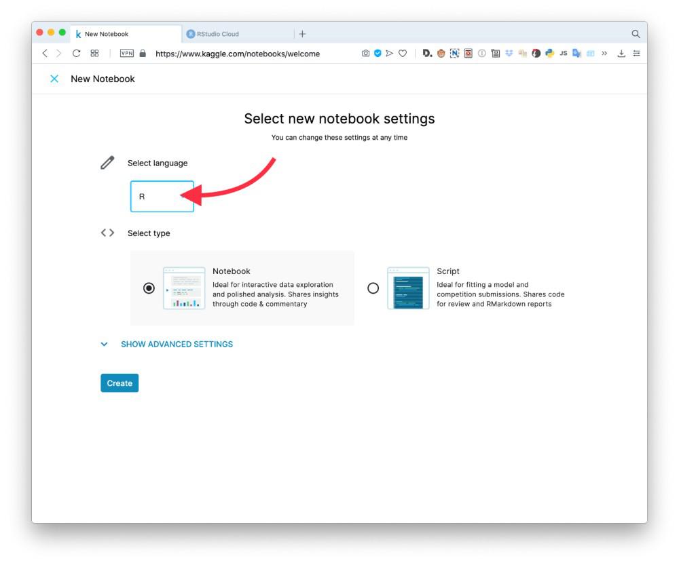Take a snapshot with the camera icon

(365, 53)
